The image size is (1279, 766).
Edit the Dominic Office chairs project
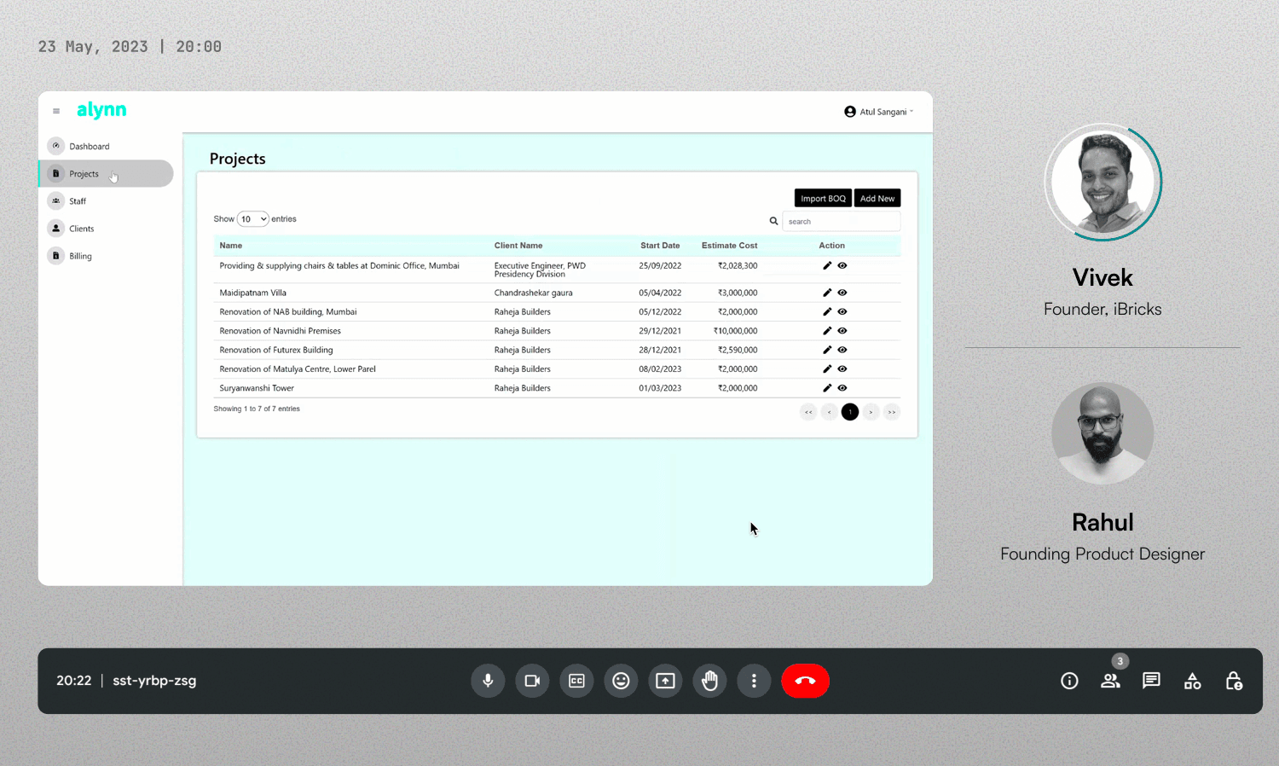pos(827,265)
